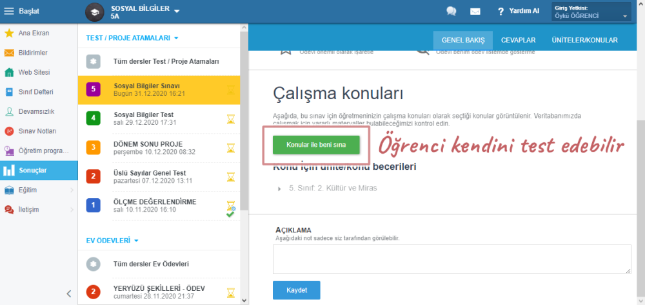Screen dimensions: 645x305
Task: Click status icon on ÖLÇME DEĞERLENDİRME
Action: tap(231, 208)
